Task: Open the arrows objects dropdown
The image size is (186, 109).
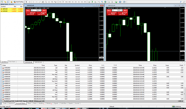Action: 56,2
